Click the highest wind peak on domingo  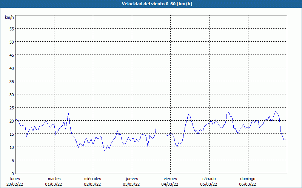click(276, 111)
